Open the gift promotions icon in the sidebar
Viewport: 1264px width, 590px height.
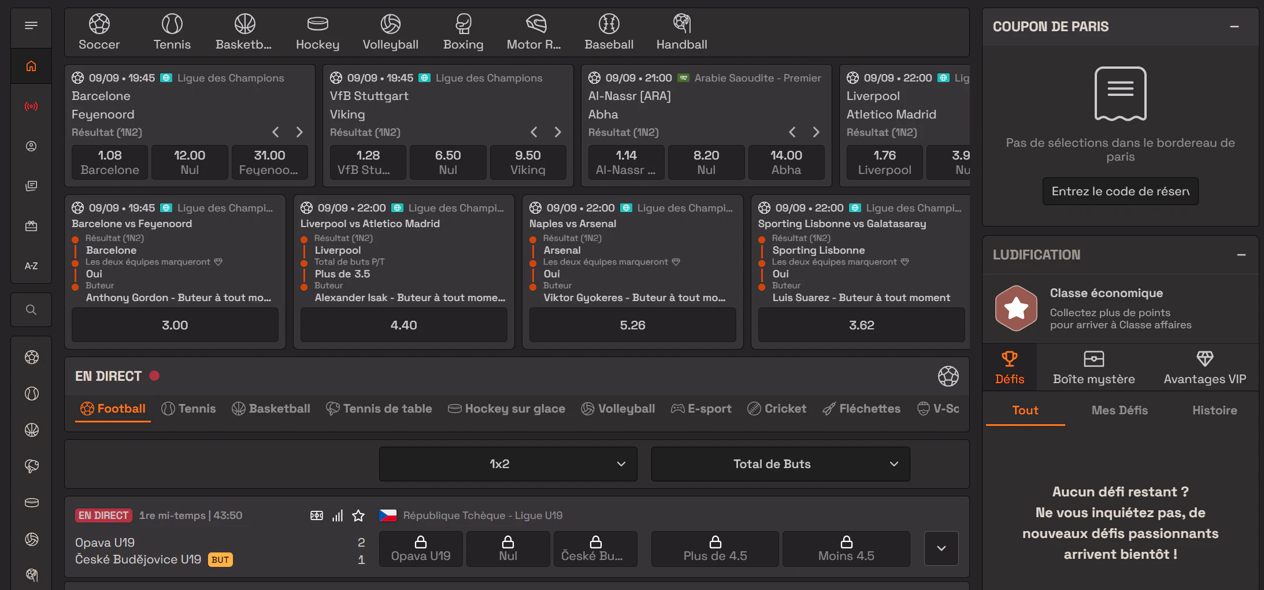(31, 226)
